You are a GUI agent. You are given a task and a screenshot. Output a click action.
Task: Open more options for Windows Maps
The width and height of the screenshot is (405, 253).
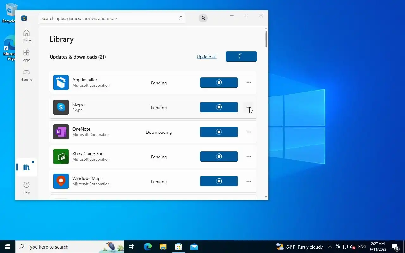248,181
